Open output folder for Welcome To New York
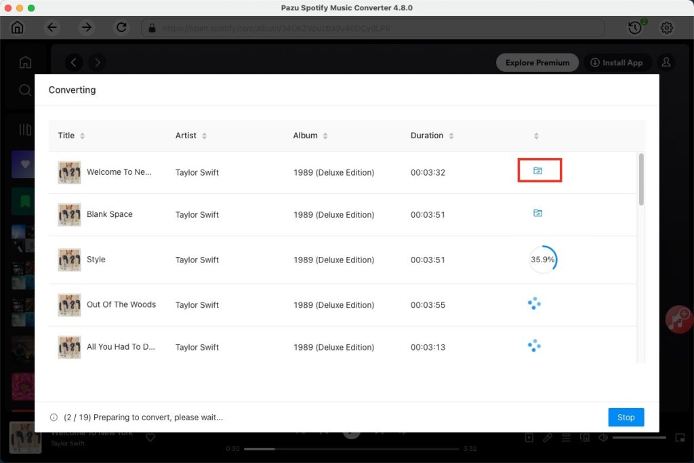Image resolution: width=694 pixels, height=463 pixels. click(537, 171)
